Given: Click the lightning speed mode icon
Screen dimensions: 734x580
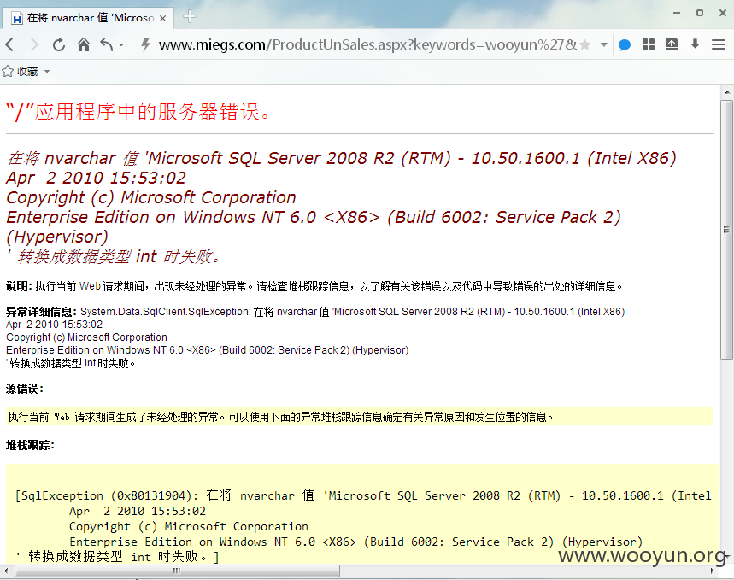Looking at the screenshot, I should pos(145,45).
